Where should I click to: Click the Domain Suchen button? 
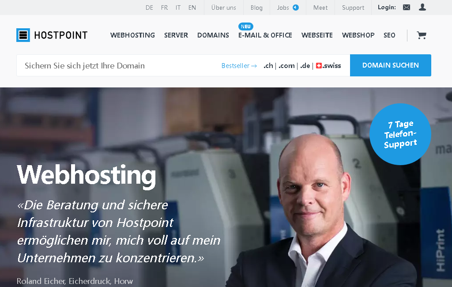(x=391, y=65)
